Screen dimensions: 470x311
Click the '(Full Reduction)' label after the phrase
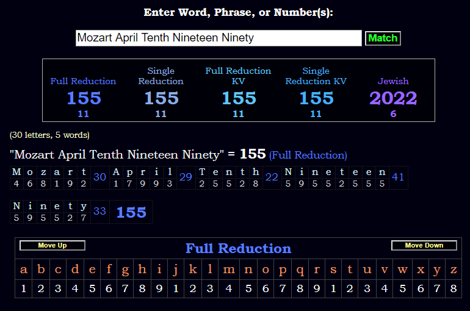click(x=308, y=155)
